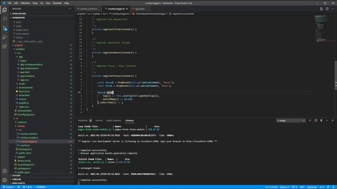337x189 pixels.
Task: Open ng-package.json in the explorer
Action: [x=26, y=165]
